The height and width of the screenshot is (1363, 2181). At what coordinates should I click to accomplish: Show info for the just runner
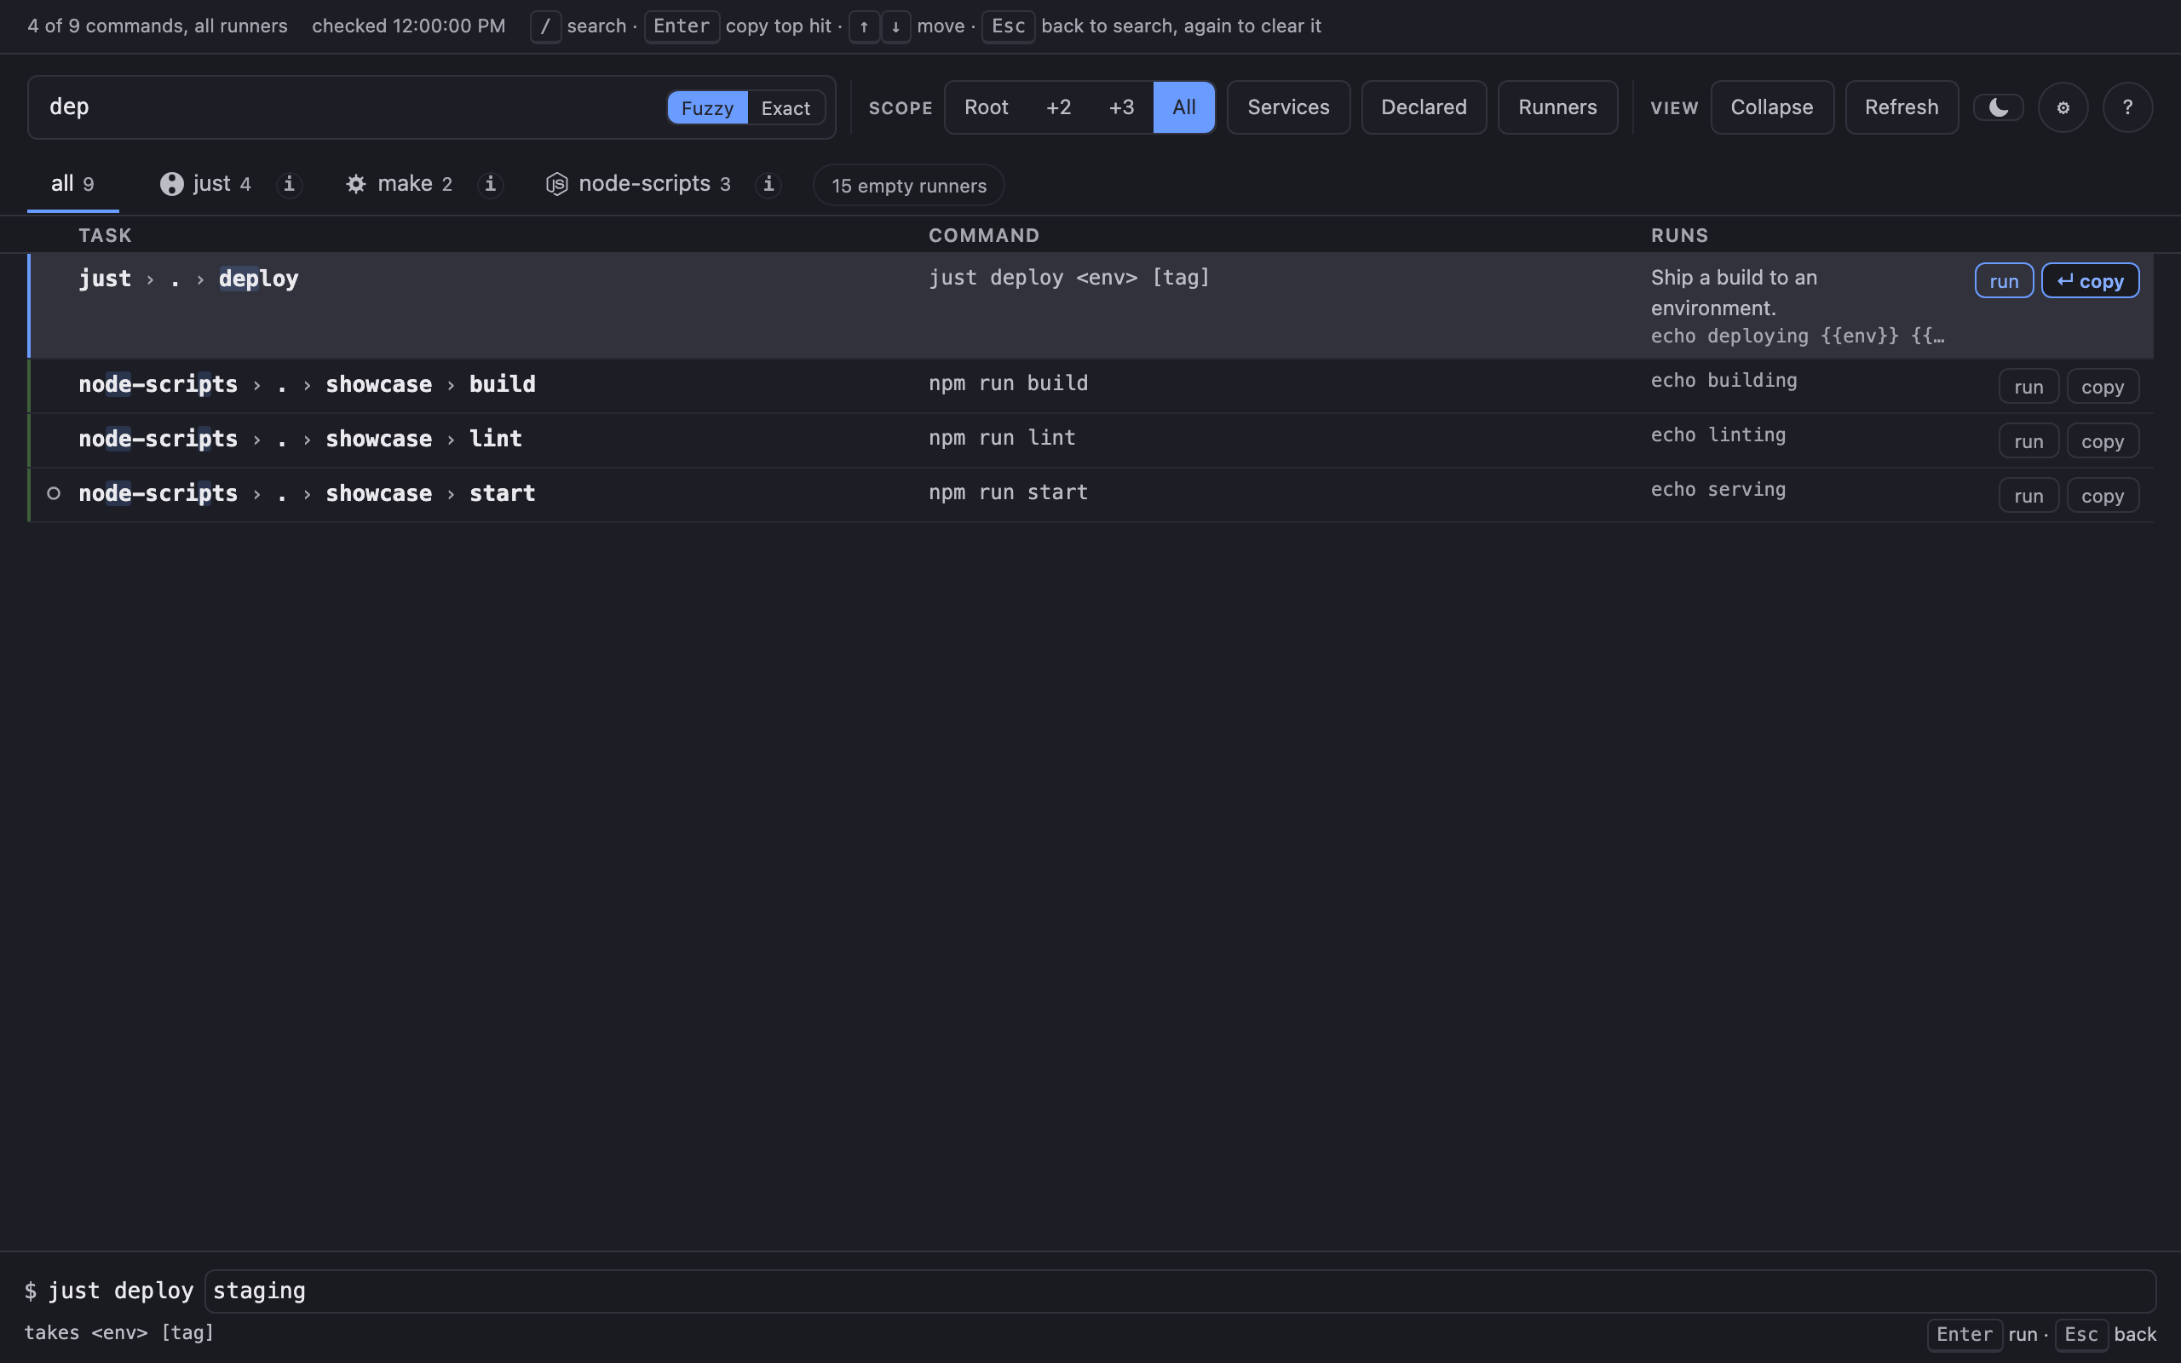(x=289, y=184)
